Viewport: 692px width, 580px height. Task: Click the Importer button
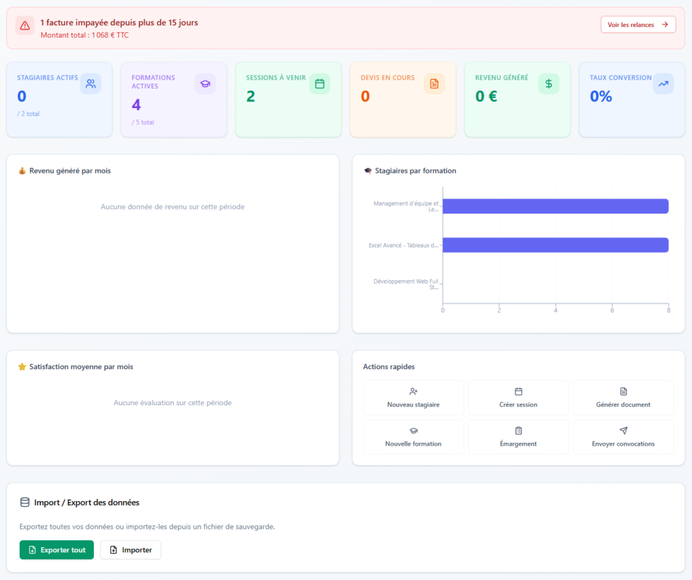tap(130, 550)
